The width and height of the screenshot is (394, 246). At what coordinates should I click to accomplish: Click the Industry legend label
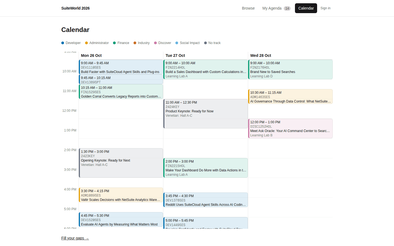144,43
